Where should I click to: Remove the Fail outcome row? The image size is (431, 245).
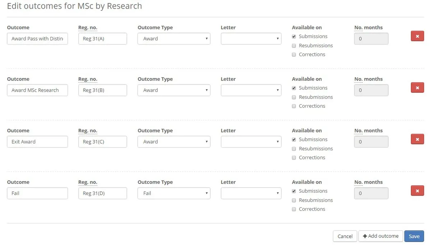pos(417,191)
